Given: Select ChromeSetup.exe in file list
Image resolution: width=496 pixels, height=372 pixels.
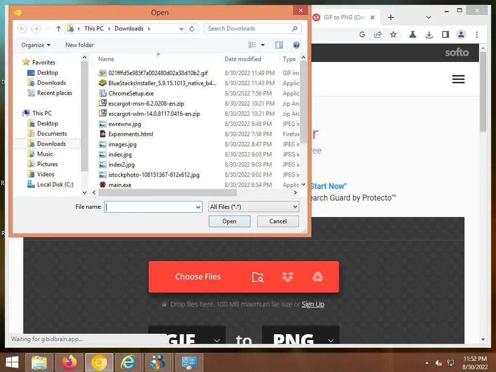Looking at the screenshot, I should [131, 93].
